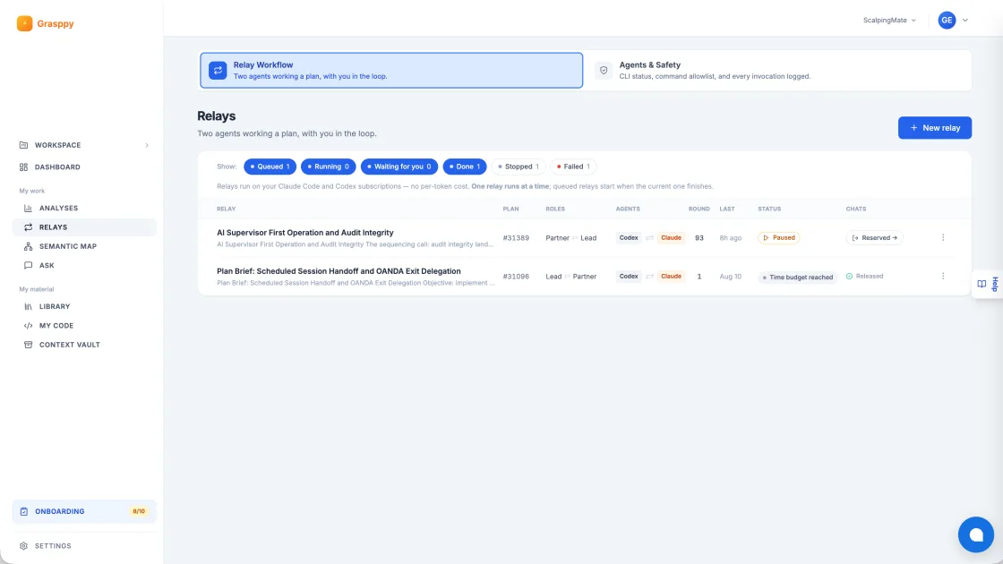
Task: Click the Onboarding clipboard icon
Action: pyautogui.click(x=23, y=511)
